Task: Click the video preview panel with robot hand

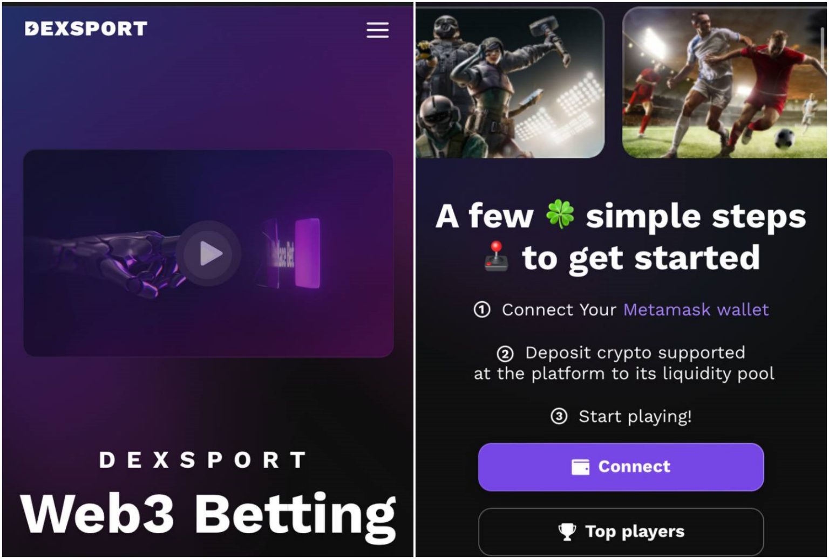Action: [x=208, y=253]
